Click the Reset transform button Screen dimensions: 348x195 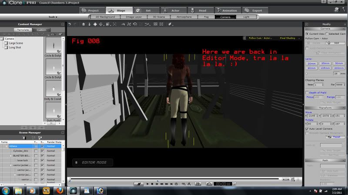(x=335, y=137)
